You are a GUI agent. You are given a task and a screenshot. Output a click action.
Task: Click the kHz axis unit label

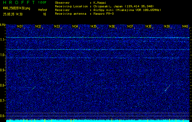point(3,25)
